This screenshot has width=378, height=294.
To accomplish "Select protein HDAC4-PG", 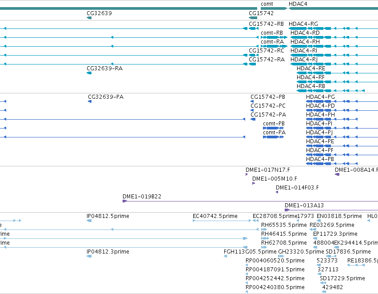I will tap(320, 97).
